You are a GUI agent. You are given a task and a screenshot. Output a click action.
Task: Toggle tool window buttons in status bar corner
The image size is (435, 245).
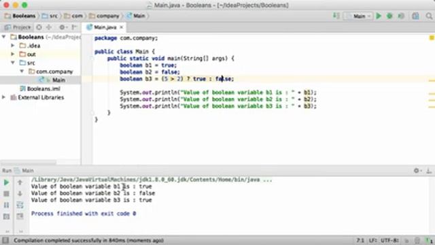(5, 240)
